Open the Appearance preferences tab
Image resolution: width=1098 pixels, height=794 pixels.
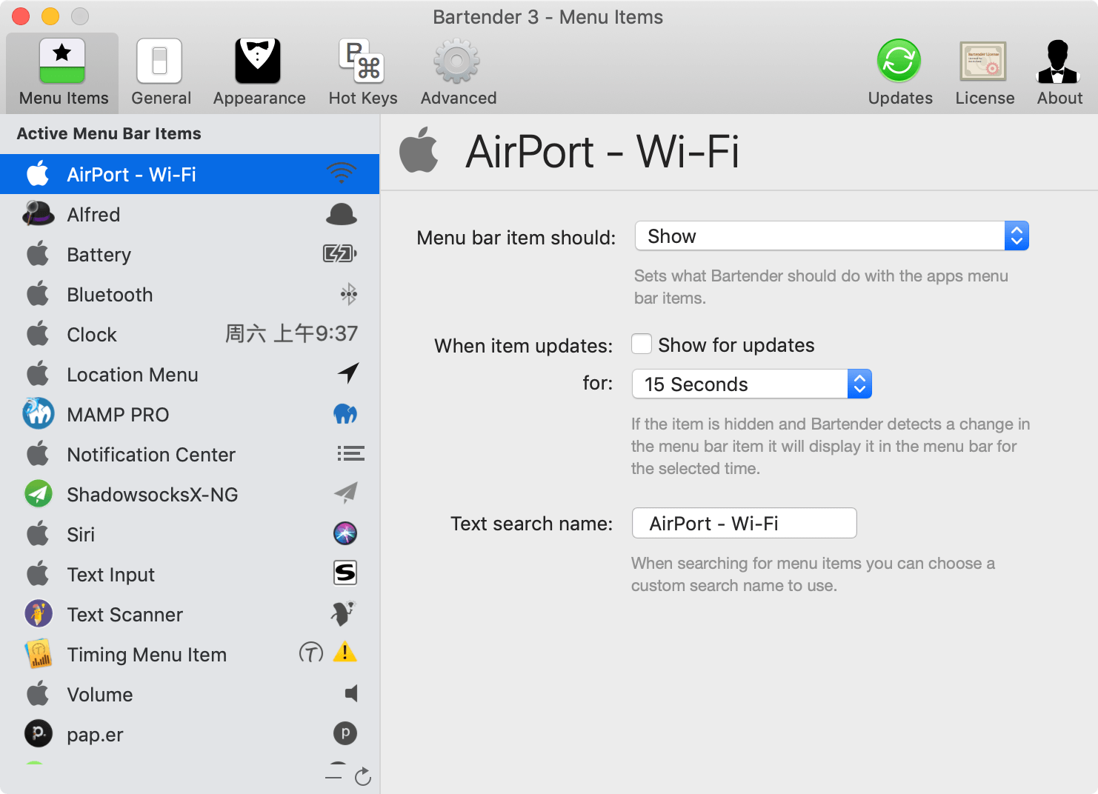(x=259, y=73)
